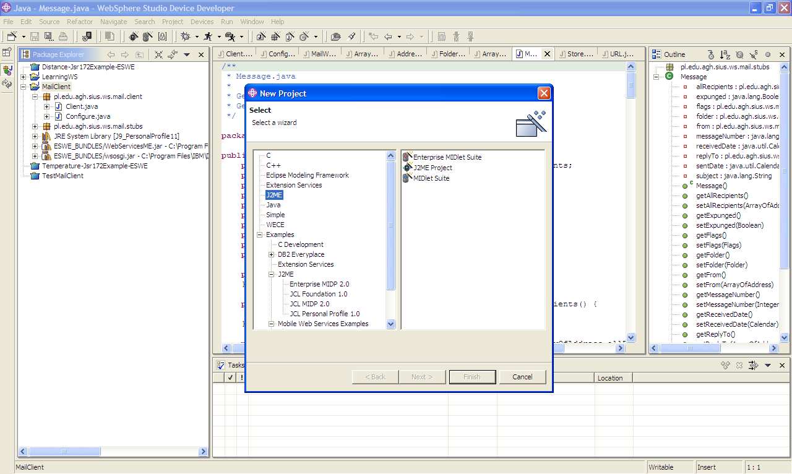Click the External Tools toolbar icon
The height and width of the screenshot is (474, 792).
tap(230, 37)
